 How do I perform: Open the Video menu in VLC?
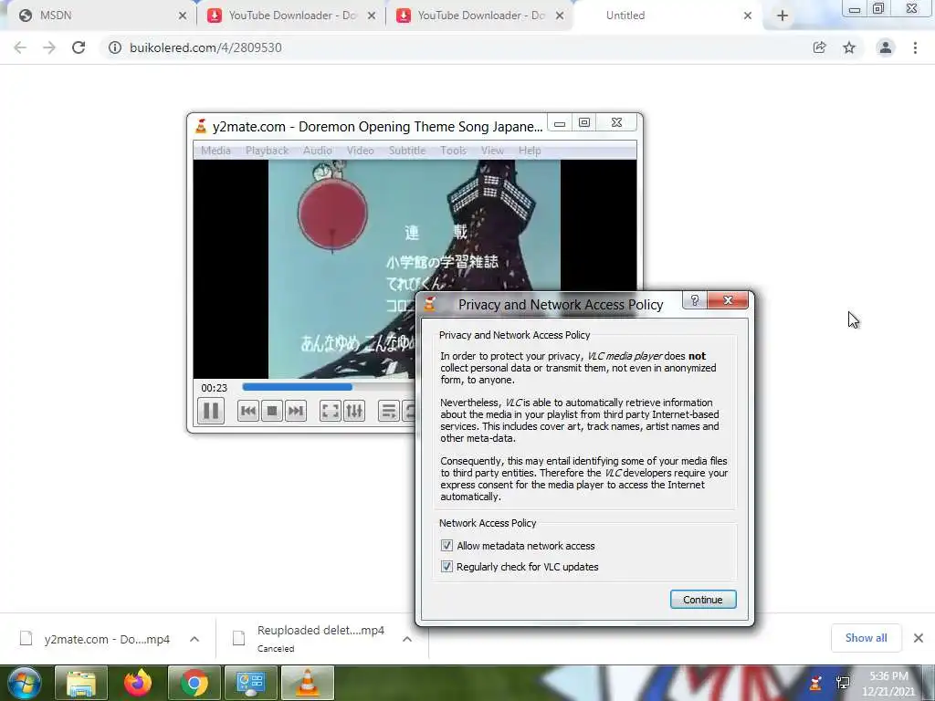pos(360,151)
